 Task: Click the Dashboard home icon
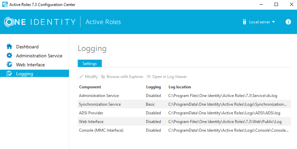pyautogui.click(x=9, y=46)
